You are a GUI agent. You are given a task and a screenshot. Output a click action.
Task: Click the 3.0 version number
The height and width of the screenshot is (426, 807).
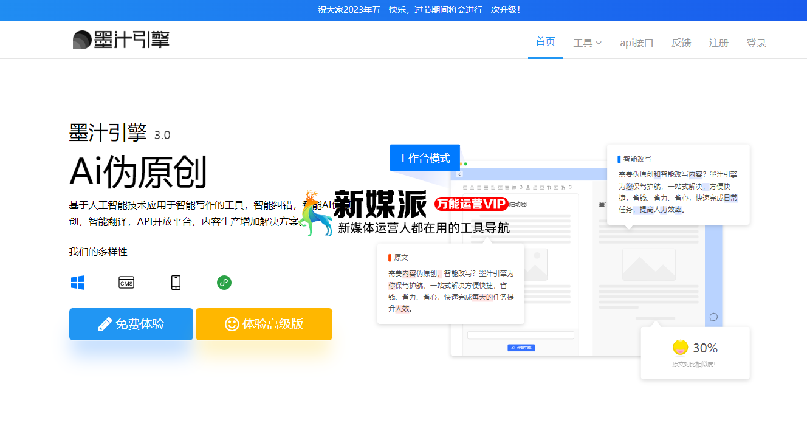(162, 135)
